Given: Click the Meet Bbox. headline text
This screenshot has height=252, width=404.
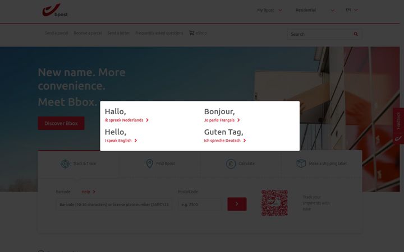Looking at the screenshot, I should (x=67, y=102).
